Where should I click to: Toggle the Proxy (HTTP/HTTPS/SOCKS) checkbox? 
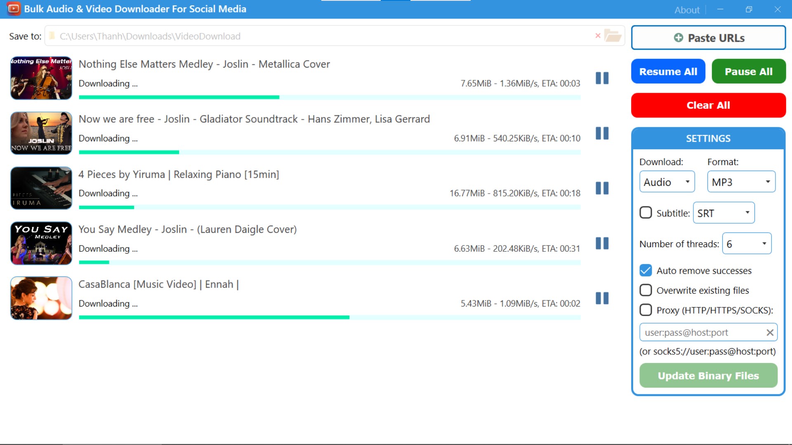coord(646,310)
